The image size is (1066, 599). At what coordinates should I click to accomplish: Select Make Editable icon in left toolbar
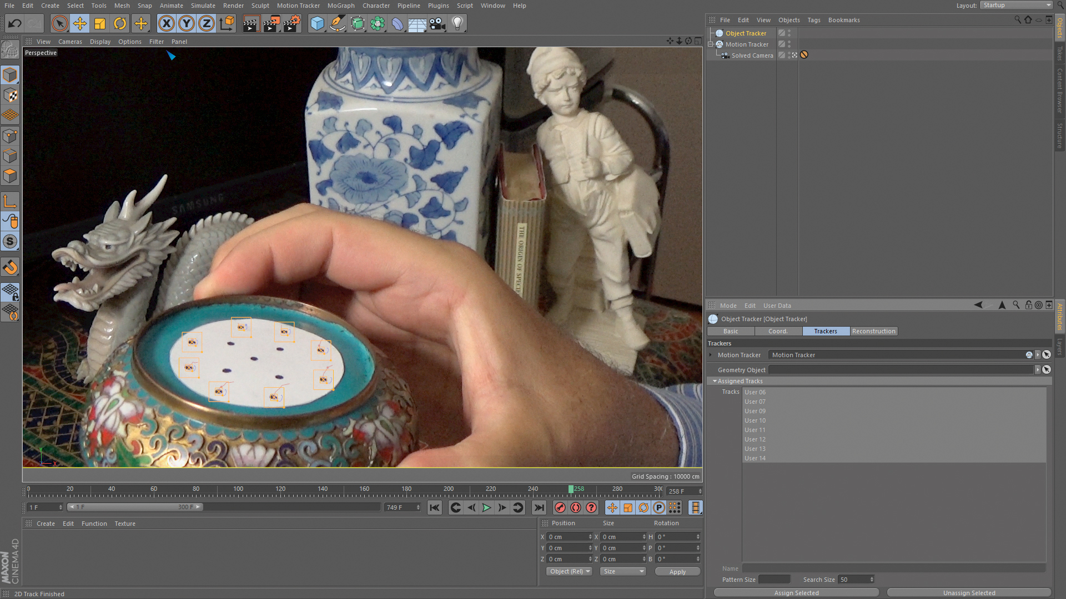click(x=10, y=50)
